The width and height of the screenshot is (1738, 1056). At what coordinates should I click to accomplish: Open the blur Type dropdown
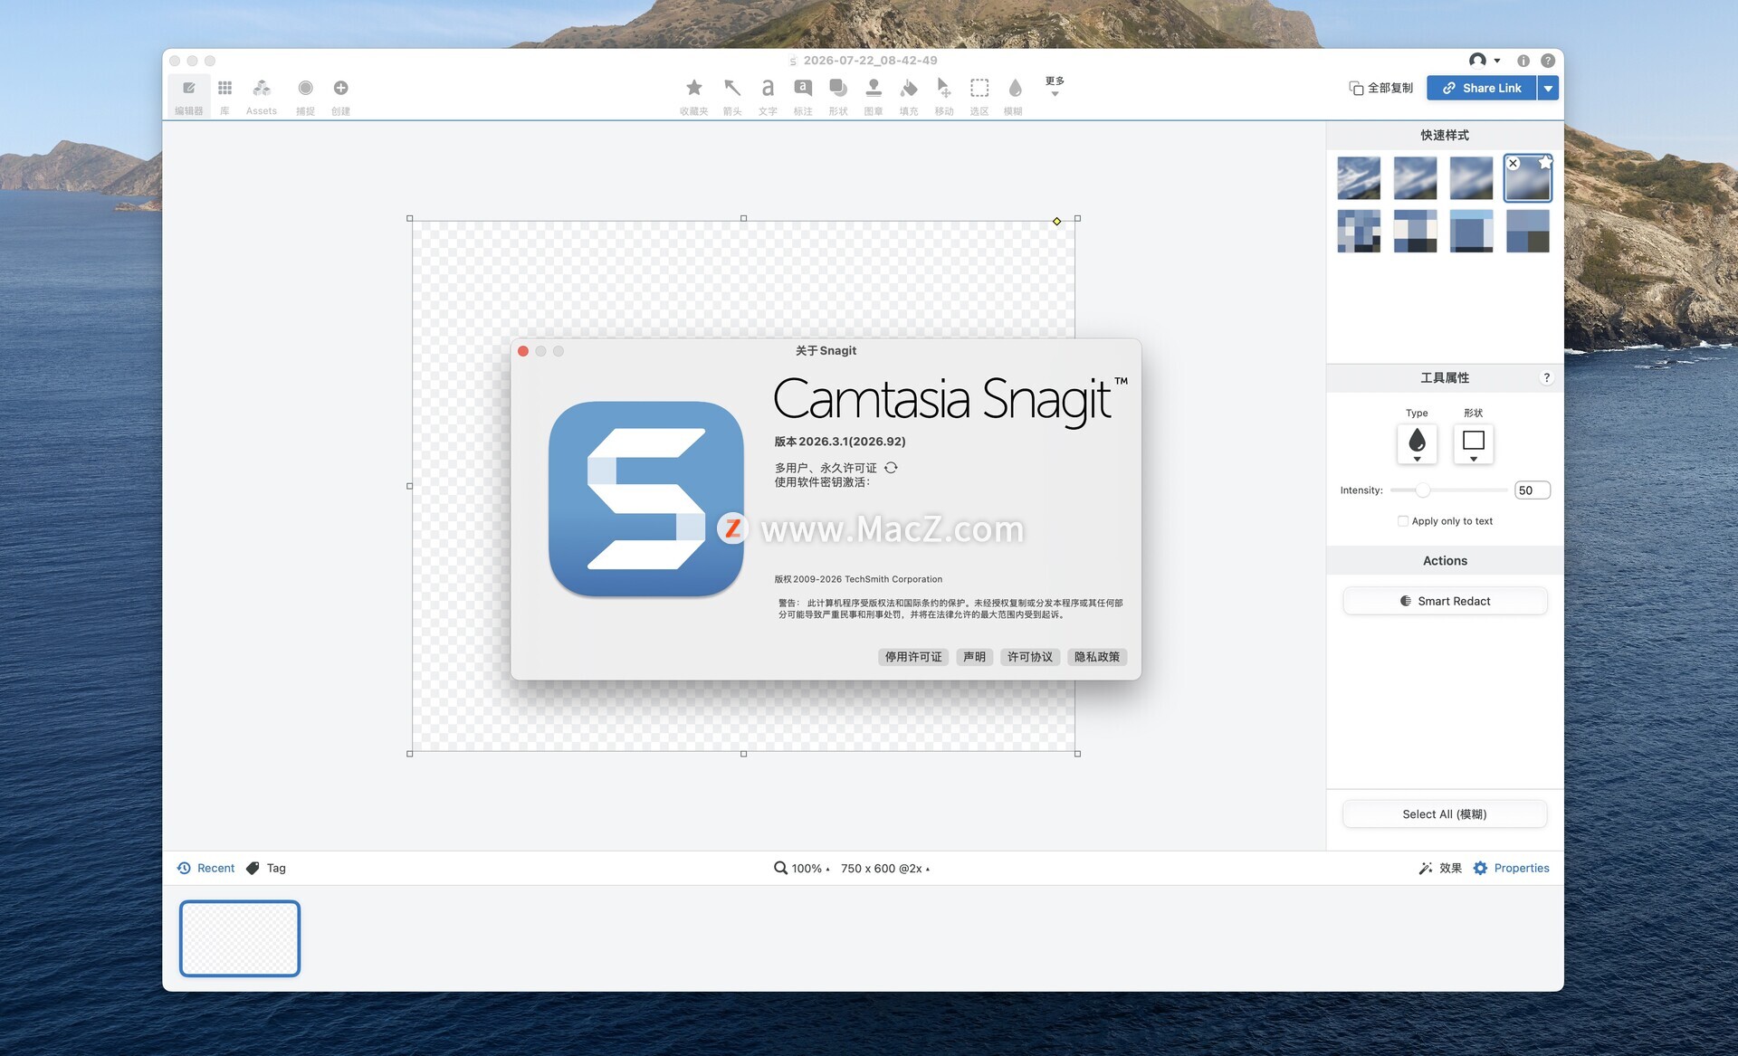click(1417, 443)
